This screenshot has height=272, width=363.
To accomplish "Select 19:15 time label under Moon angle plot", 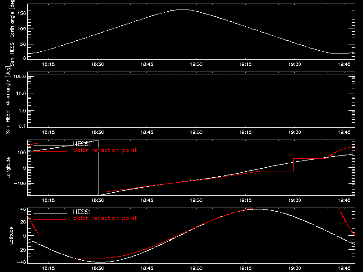I will click(x=245, y=132).
